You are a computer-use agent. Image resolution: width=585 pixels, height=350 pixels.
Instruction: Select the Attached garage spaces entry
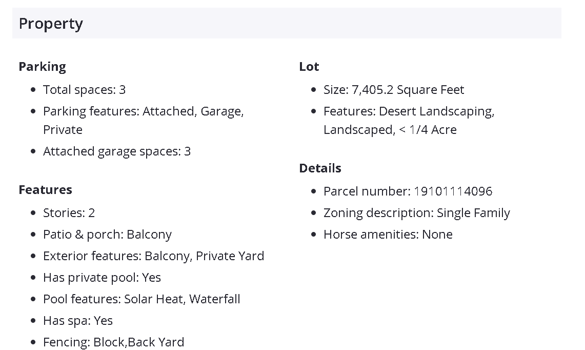click(116, 151)
